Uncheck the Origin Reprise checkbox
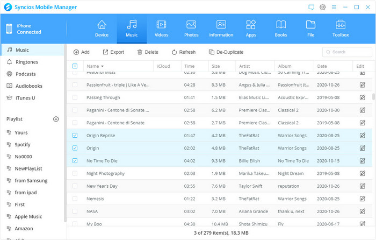Screen dimensions: 376x240 (75, 136)
